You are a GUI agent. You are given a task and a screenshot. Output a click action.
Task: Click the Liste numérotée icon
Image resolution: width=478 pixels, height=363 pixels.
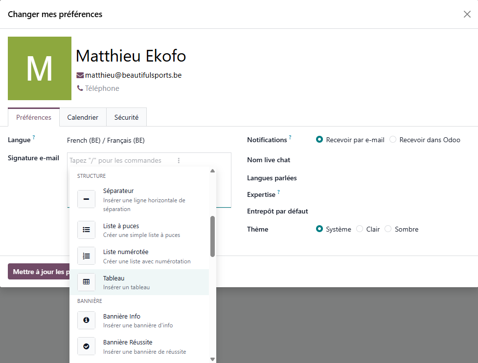pos(86,256)
